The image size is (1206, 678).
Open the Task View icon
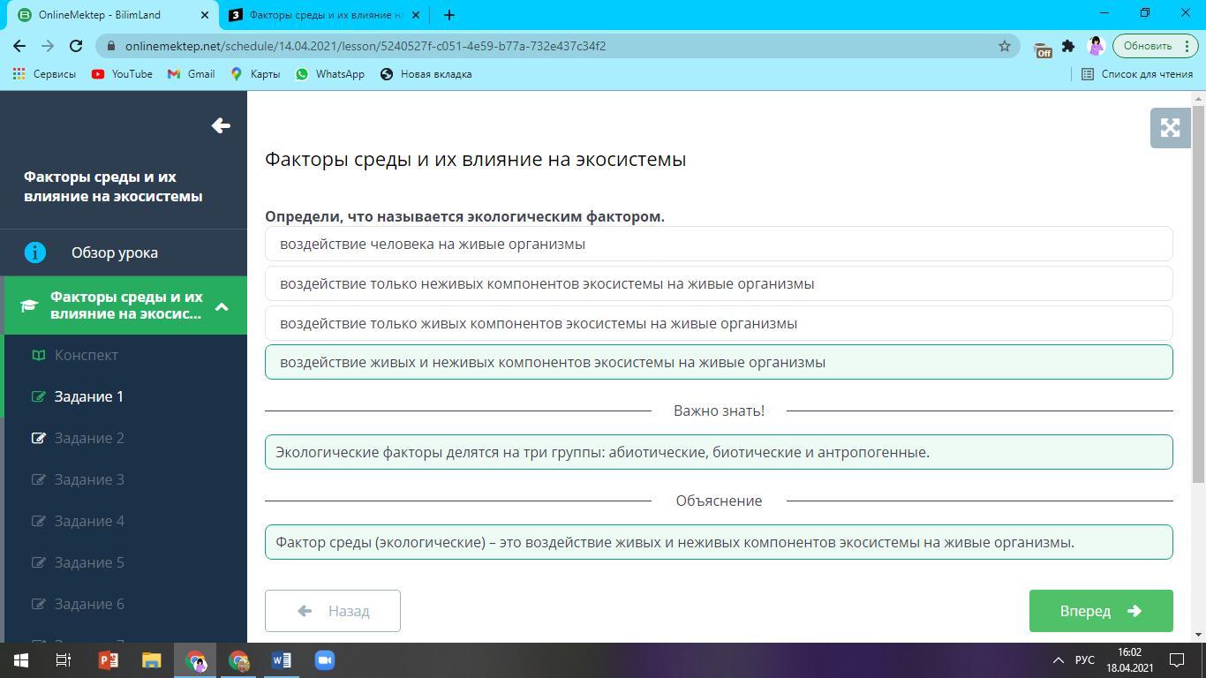(x=64, y=660)
